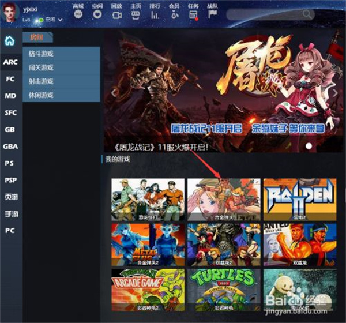Select the GB platform tab

pyautogui.click(x=10, y=129)
